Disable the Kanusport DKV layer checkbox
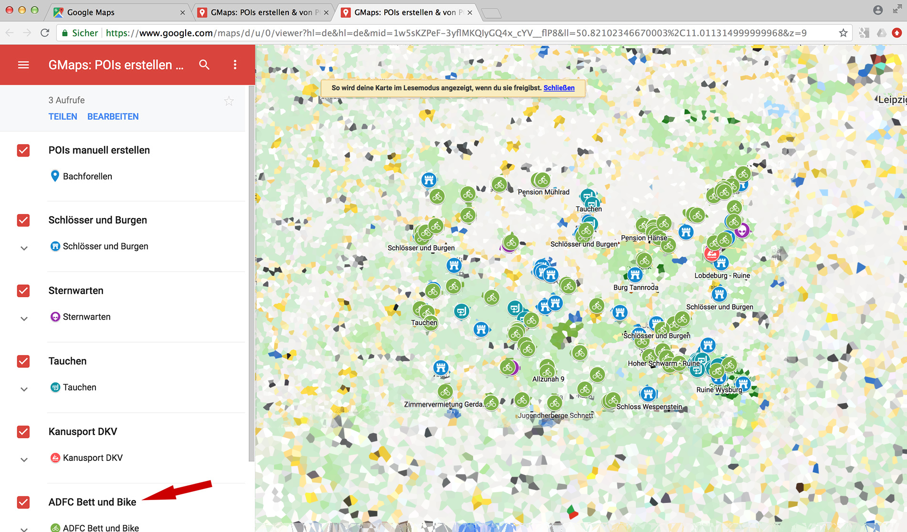Viewport: 907px width, 532px height. coord(23,432)
